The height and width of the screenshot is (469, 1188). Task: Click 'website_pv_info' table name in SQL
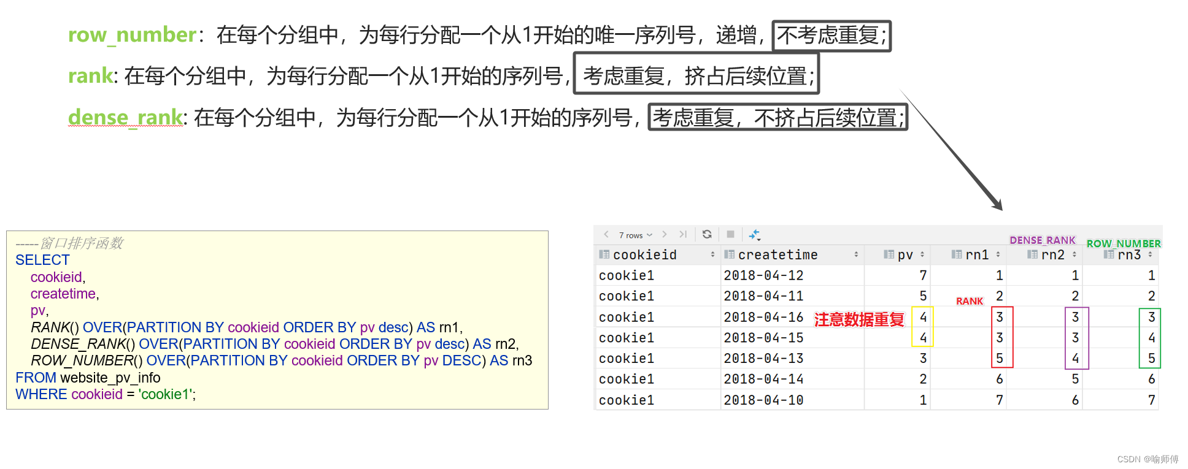click(x=110, y=378)
